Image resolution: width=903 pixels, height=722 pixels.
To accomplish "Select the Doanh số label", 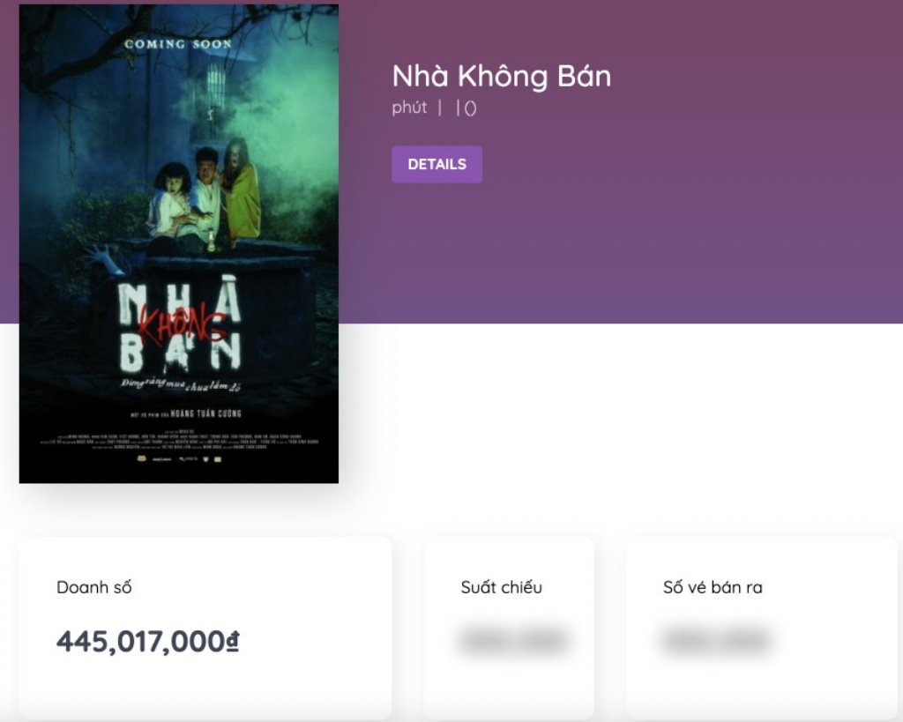I will coord(94,587).
